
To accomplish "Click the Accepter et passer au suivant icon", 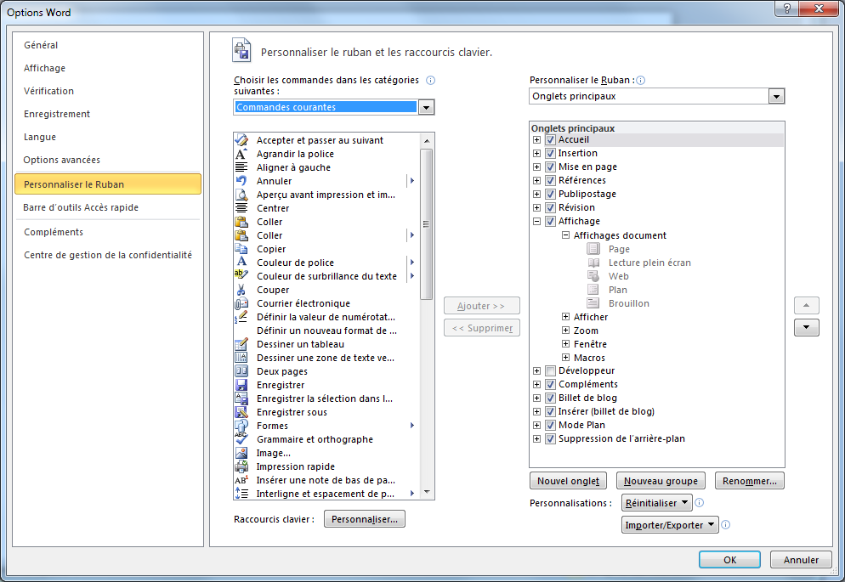I will coord(241,140).
